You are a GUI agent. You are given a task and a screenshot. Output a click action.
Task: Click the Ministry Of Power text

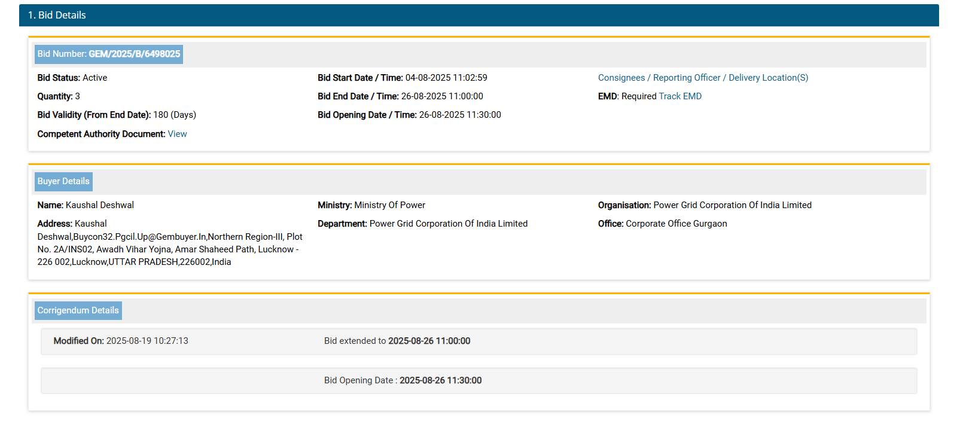click(x=389, y=205)
